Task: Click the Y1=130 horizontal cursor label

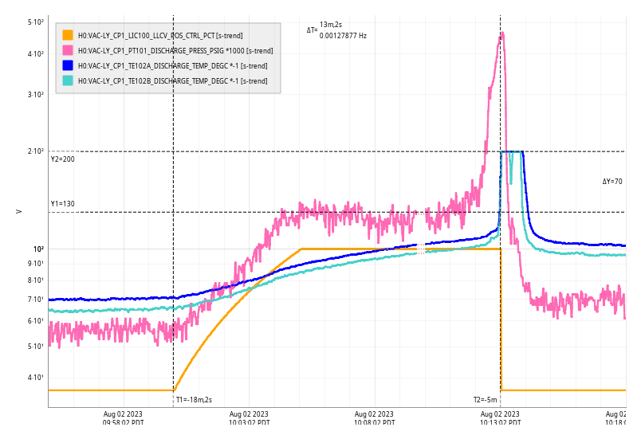Action: pos(62,204)
